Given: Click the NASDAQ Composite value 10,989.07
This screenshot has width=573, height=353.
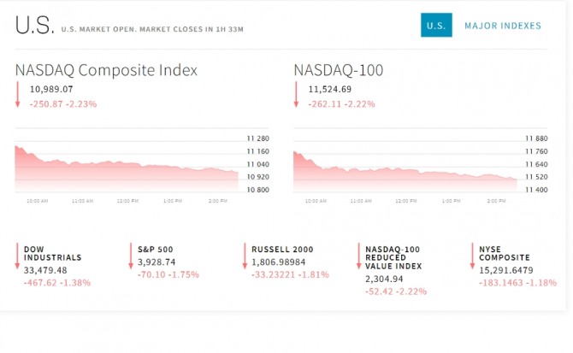Looking at the screenshot, I should click(x=51, y=89).
